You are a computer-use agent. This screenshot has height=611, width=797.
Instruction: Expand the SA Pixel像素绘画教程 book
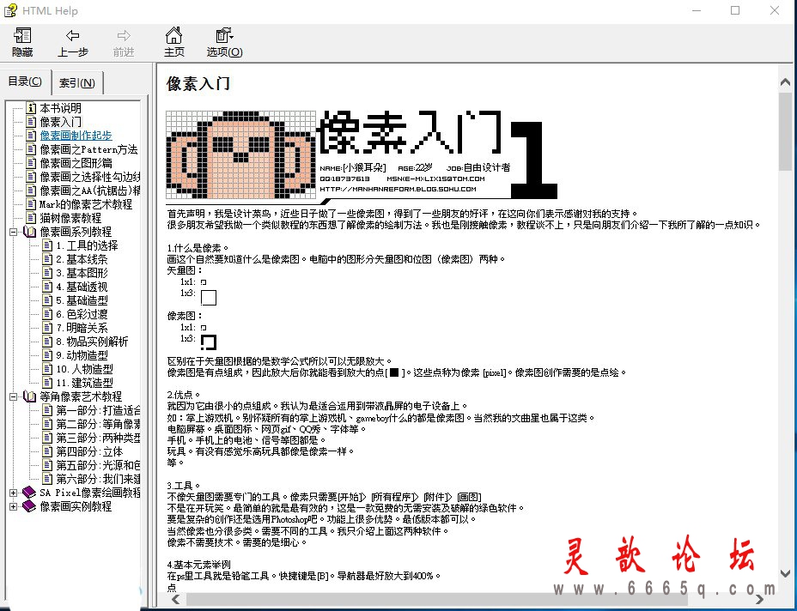coord(13,493)
